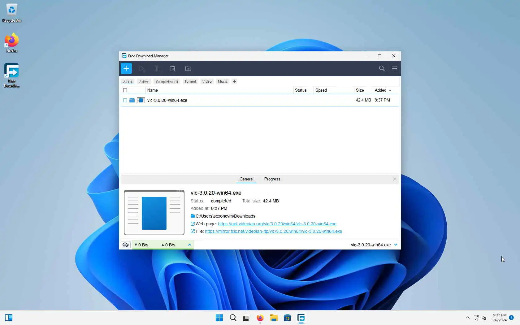Image resolution: width=520 pixels, height=325 pixels.
Task: Check the box for vlc-3.0.20-win64.exe
Action: (x=125, y=100)
